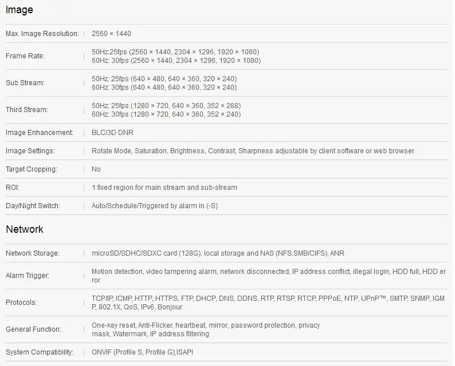Viewport: 455px width, 366px height.
Task: Click the ROI row label
Action: pyautogui.click(x=13, y=188)
